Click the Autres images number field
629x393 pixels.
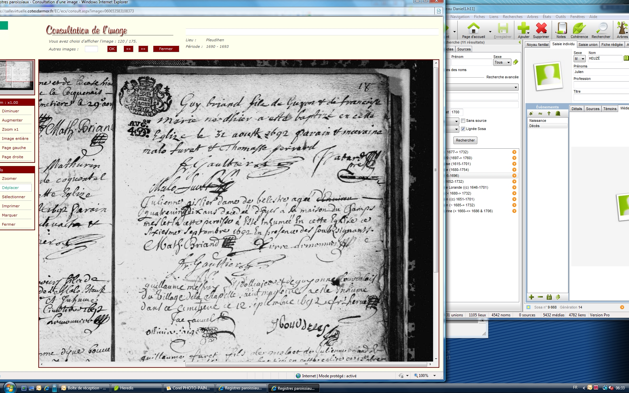(91, 49)
